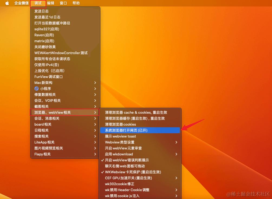The width and height of the screenshot is (272, 199).
Task: Expand the LiteApp相关 submenu
Action: pos(65,142)
